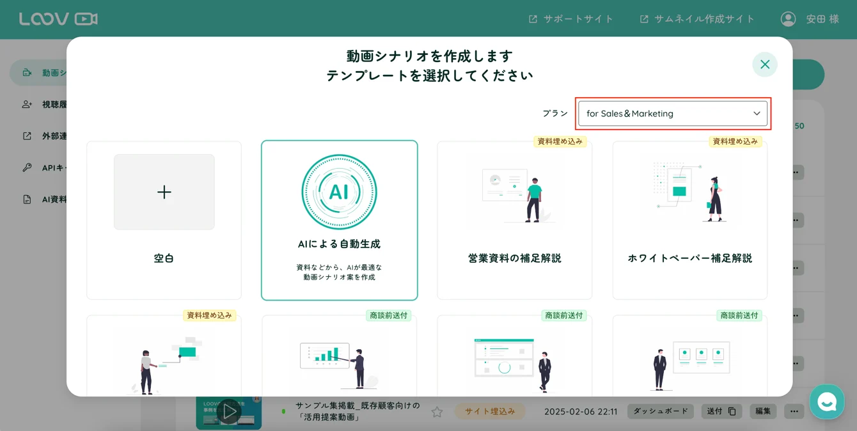Image resolution: width=857 pixels, height=431 pixels.
Task: Click the circular AI icon
Action: (339, 192)
